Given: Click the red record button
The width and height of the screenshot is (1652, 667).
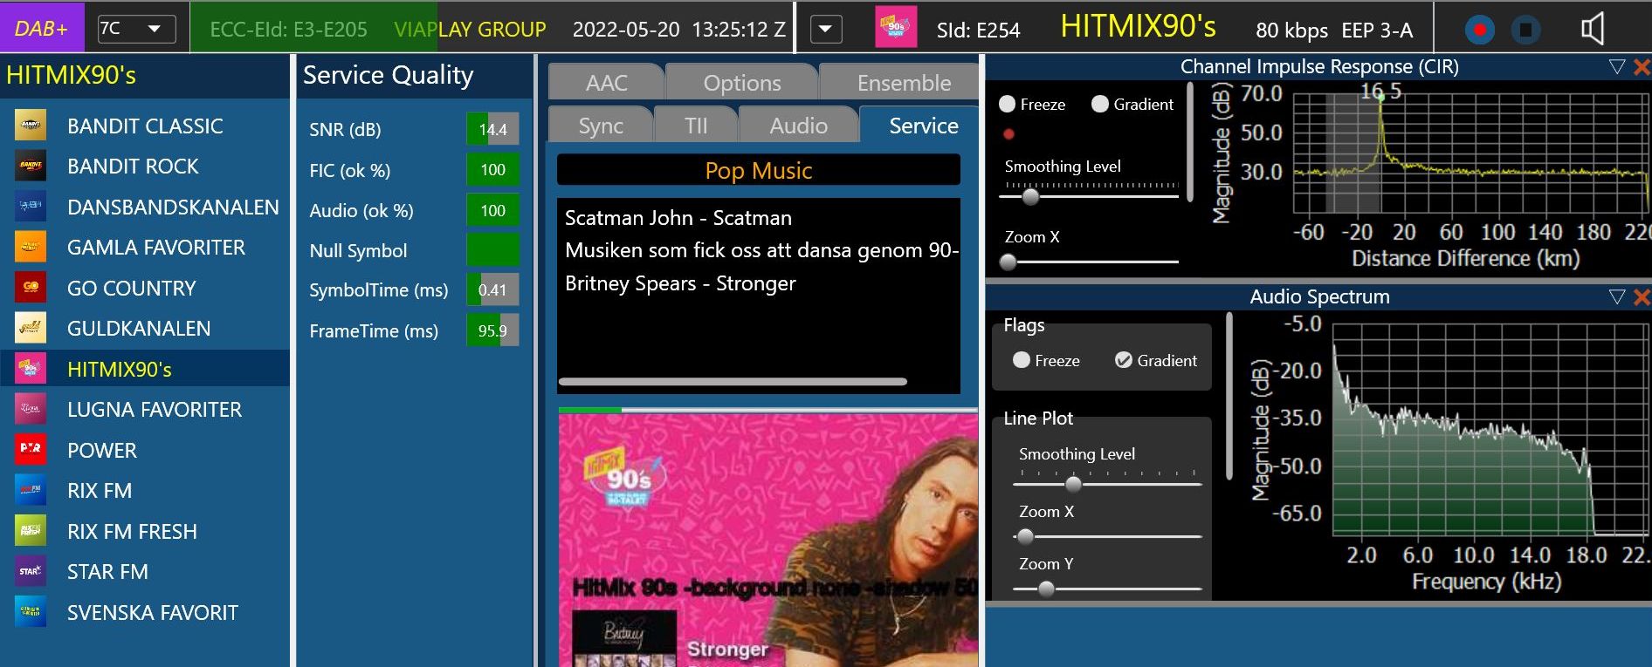Looking at the screenshot, I should click(1479, 30).
